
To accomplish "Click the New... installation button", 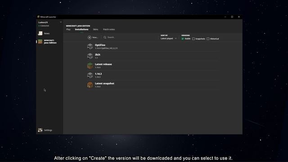I will coord(93,37).
